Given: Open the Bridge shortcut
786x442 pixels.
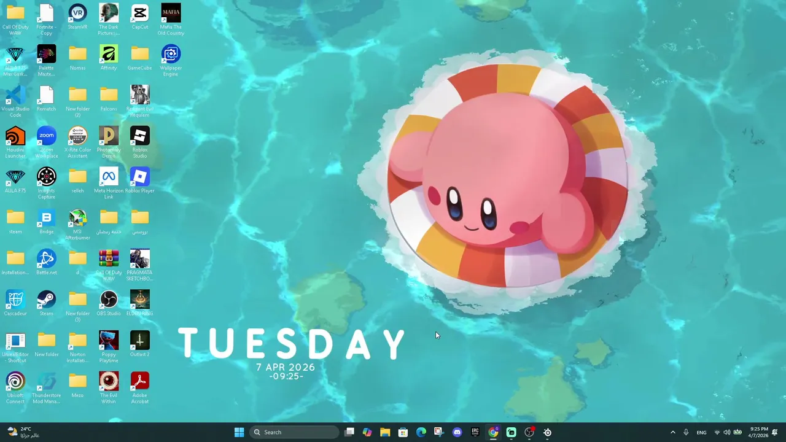Looking at the screenshot, I should coord(46,222).
